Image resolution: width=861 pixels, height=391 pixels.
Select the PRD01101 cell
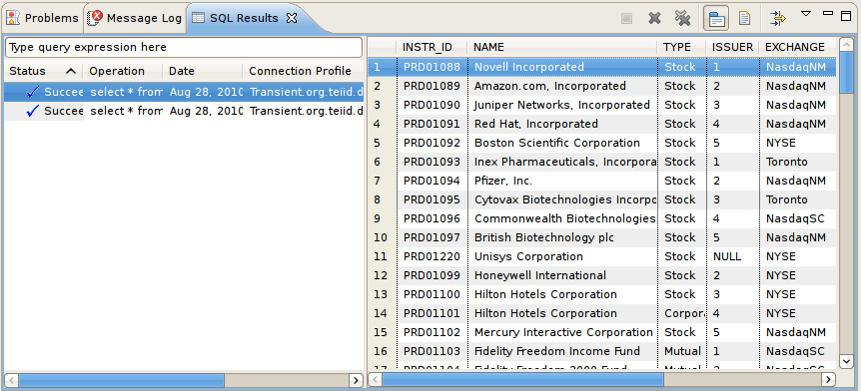click(431, 313)
